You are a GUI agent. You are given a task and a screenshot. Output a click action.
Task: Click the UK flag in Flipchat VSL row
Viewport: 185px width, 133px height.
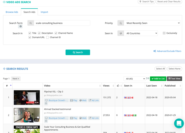tap(128, 98)
